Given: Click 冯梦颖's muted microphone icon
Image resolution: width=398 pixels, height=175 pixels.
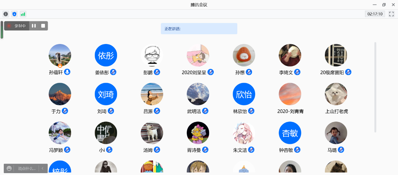Looking at the screenshot, I should click(67, 150).
